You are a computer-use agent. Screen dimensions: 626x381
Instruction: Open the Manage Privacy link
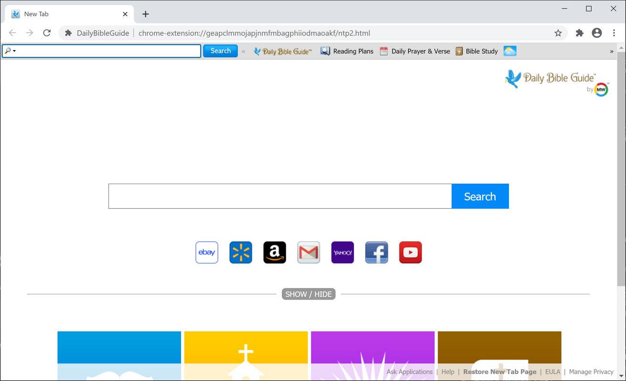(591, 372)
